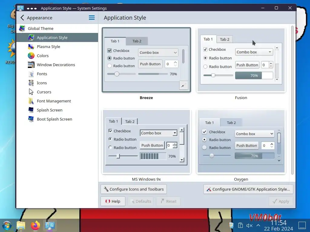Viewport: 310px width, 232px height.
Task: Click the Colors wheel icon
Action: click(x=31, y=56)
